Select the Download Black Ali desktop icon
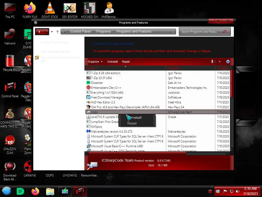Image resolution: width=262 pixels, height=197 pixels. click(x=10, y=171)
